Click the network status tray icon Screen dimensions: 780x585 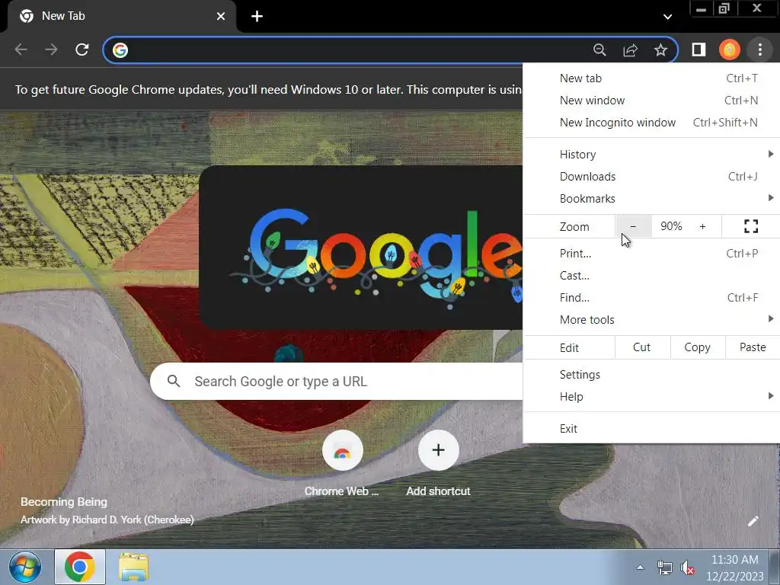pos(664,567)
